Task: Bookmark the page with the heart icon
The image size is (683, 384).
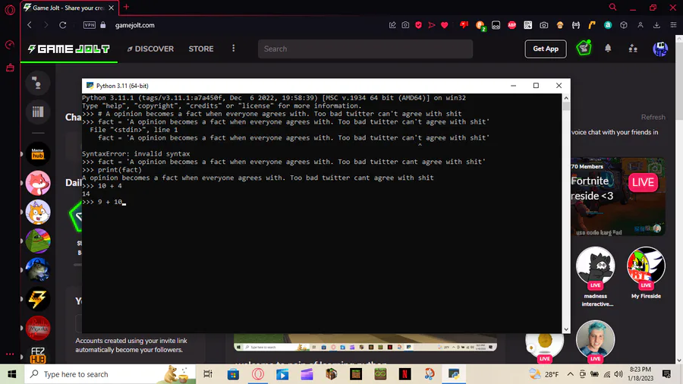Action: coord(444,25)
